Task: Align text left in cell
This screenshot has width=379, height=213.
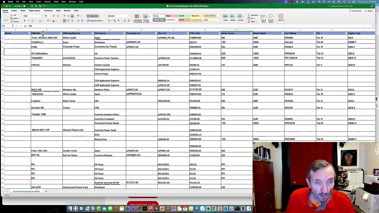Action: (65, 21)
